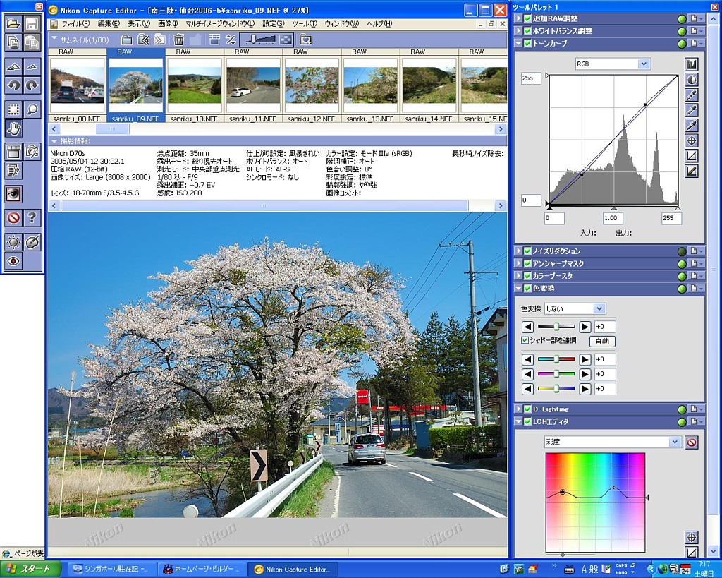Click the Windows スタート button

[x=28, y=569]
